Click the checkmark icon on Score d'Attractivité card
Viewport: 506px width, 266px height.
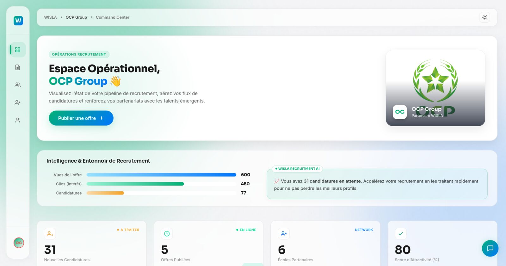(x=401, y=234)
